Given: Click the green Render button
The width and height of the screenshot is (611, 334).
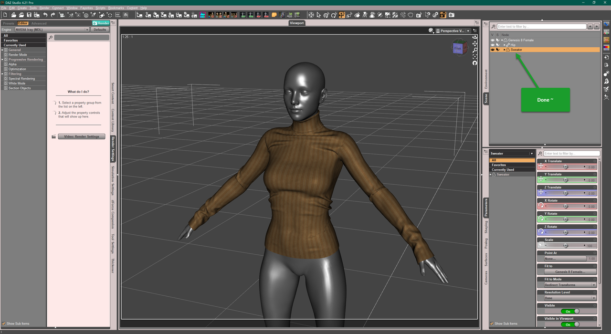Looking at the screenshot, I should pyautogui.click(x=101, y=23).
